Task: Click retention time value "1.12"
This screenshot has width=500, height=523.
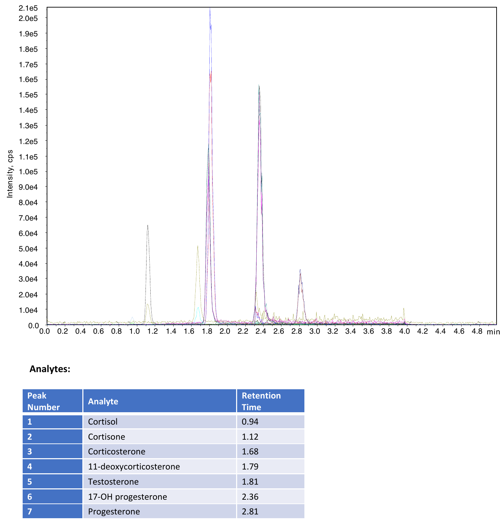Action: [250, 437]
